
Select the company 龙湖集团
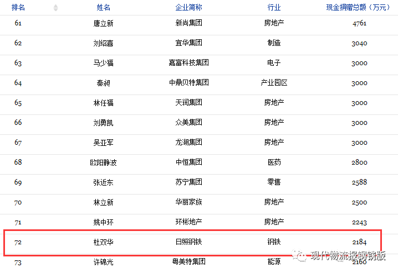pos(188,142)
